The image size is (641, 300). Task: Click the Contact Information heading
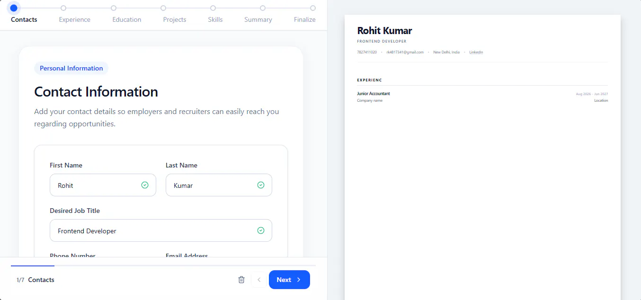point(96,91)
